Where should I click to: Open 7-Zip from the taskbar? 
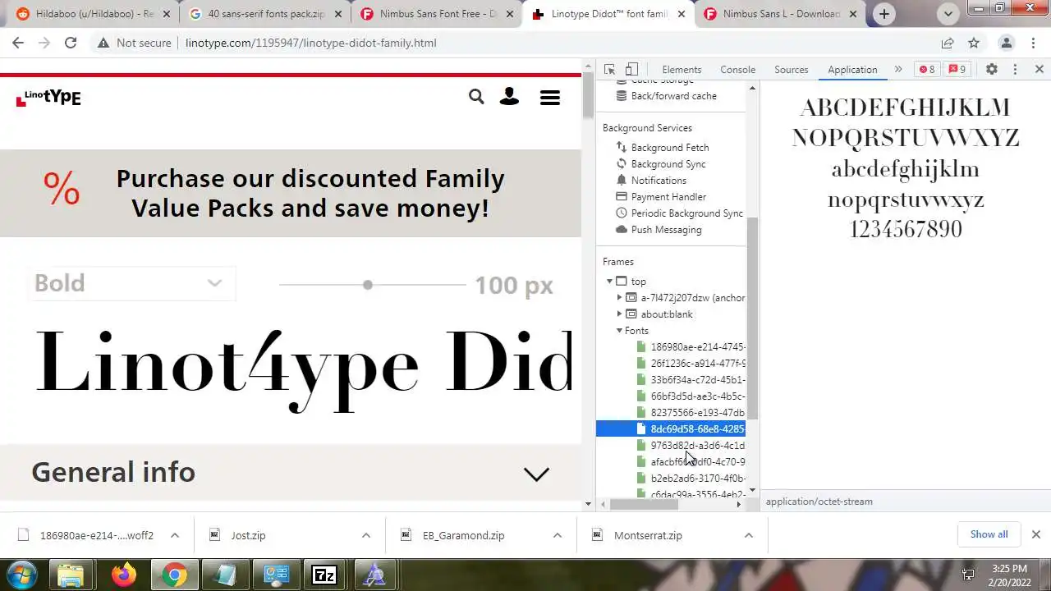[324, 575]
